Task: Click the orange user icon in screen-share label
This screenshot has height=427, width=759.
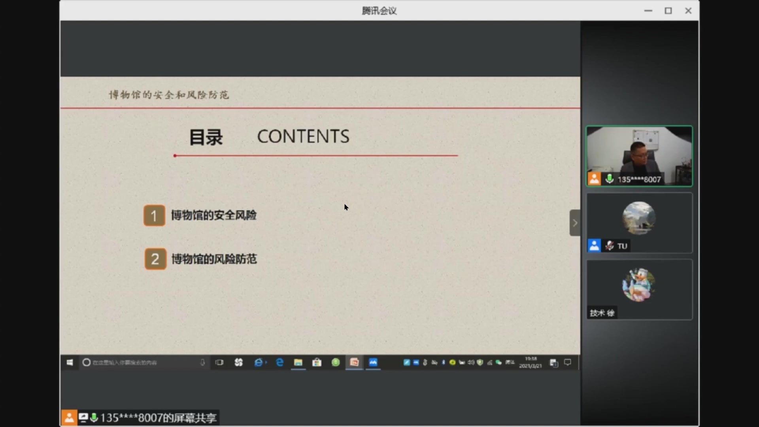Action: tap(69, 418)
